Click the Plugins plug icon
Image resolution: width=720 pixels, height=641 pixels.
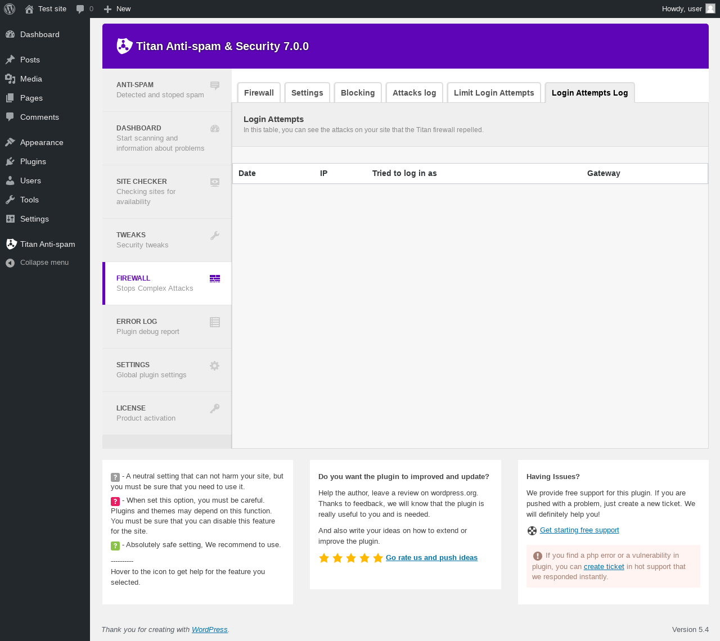(x=10, y=161)
